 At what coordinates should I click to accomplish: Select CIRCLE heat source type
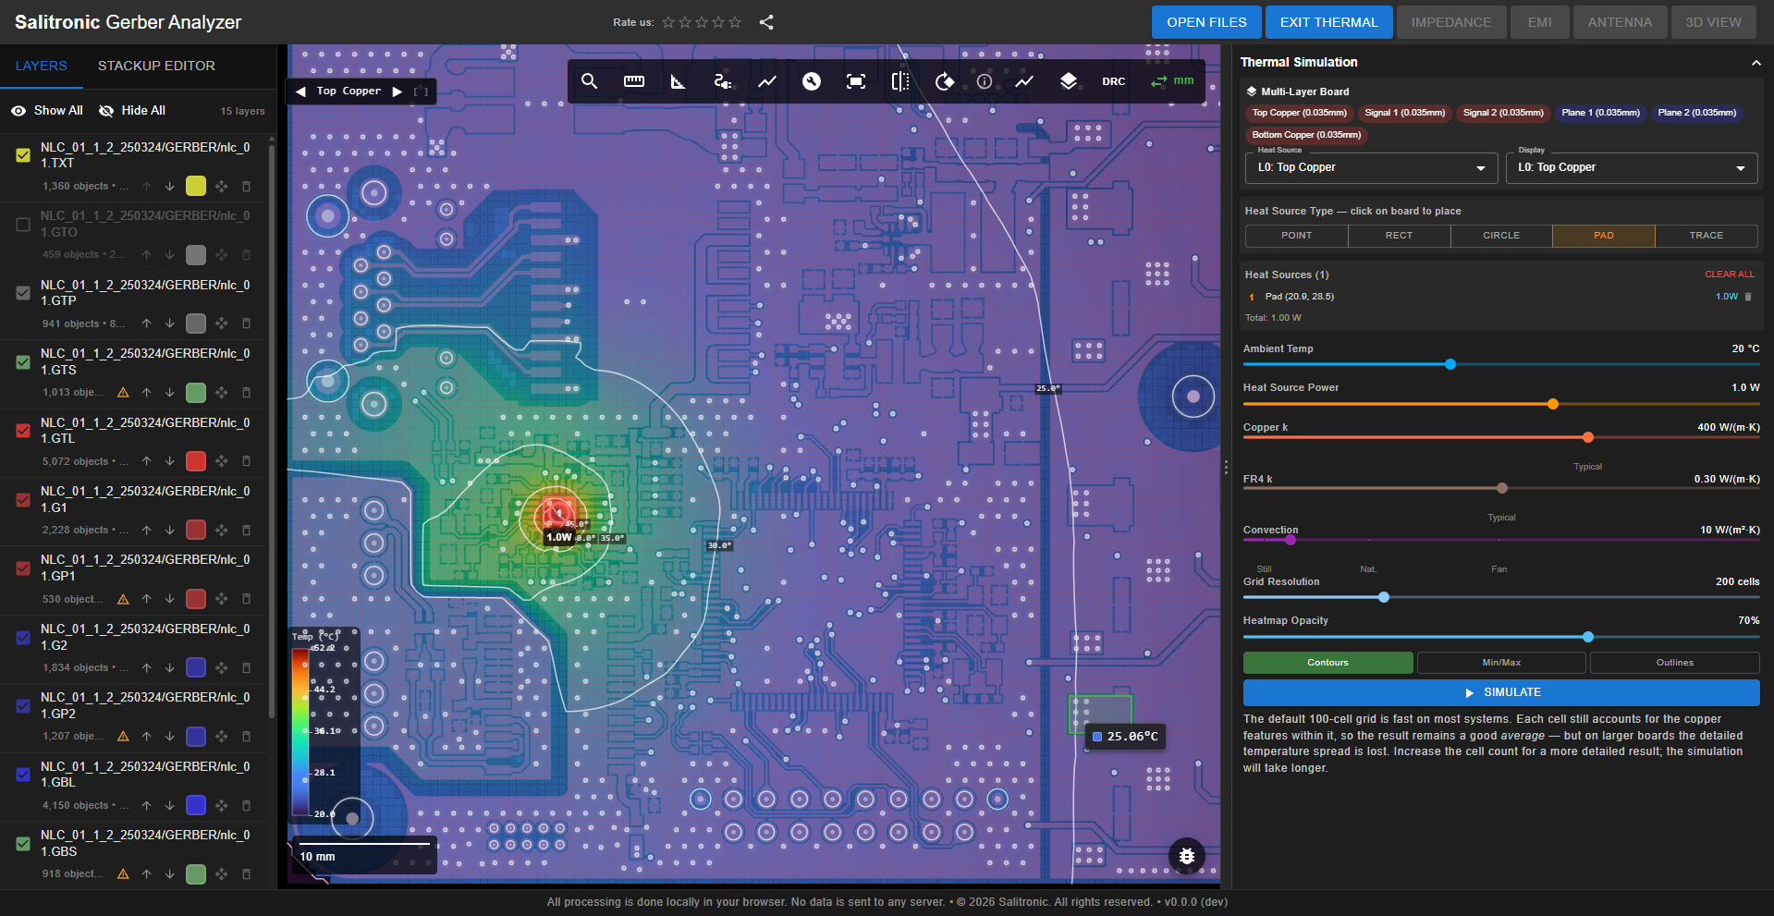(1501, 236)
